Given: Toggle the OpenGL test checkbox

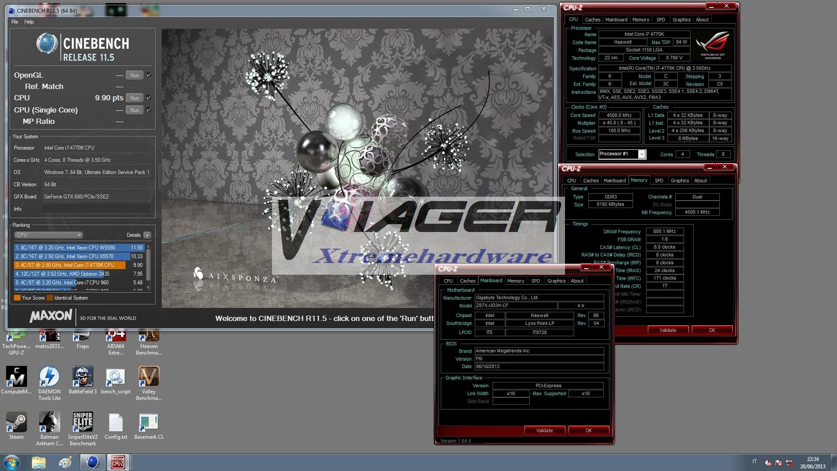Looking at the screenshot, I should tap(149, 75).
